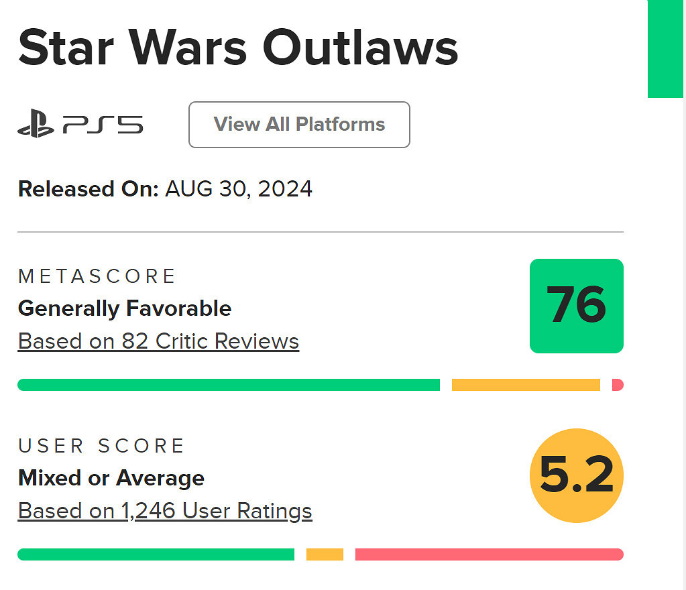Click the PS5 platform wordmark
The height and width of the screenshot is (590, 686).
103,125
